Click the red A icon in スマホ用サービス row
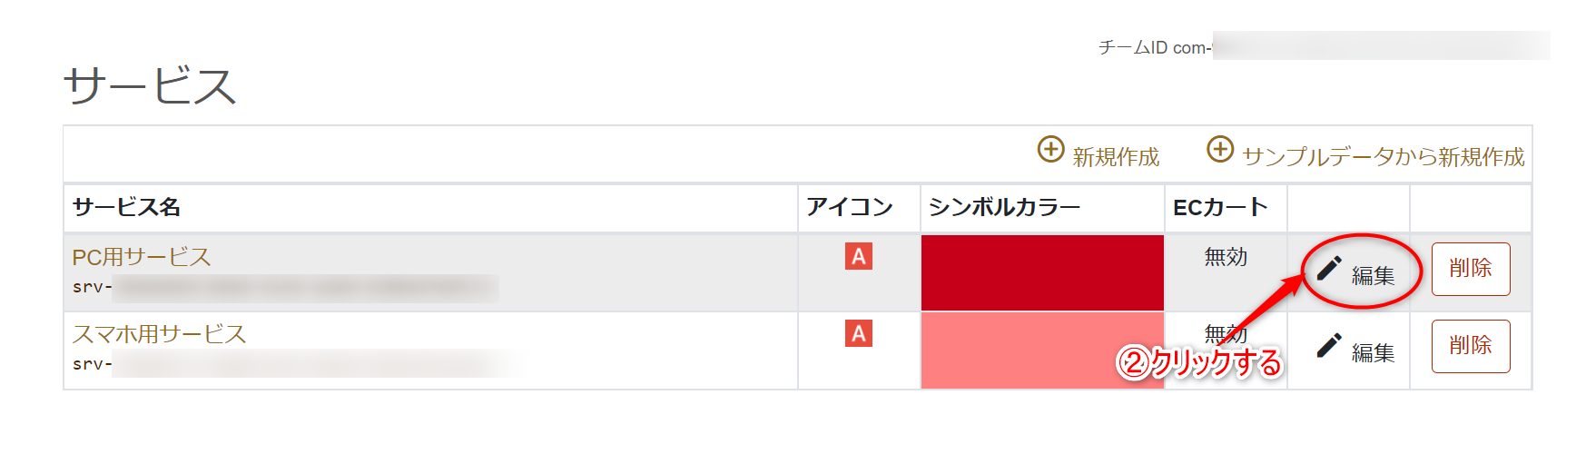The image size is (1596, 454). pos(859,334)
